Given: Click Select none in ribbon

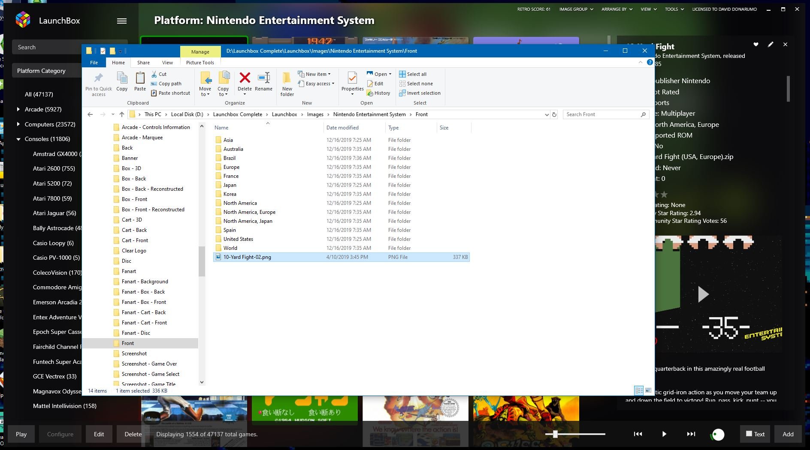Looking at the screenshot, I should click(416, 84).
